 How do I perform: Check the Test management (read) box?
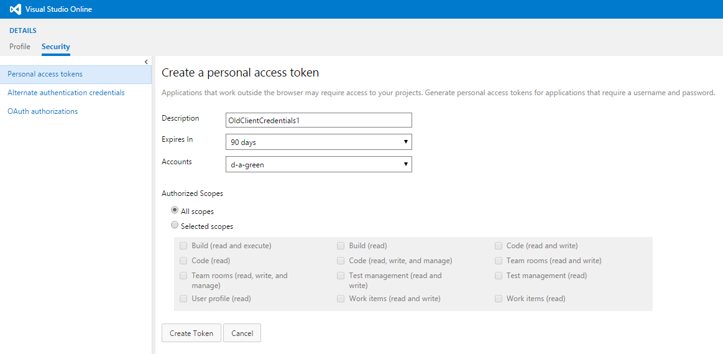[499, 276]
